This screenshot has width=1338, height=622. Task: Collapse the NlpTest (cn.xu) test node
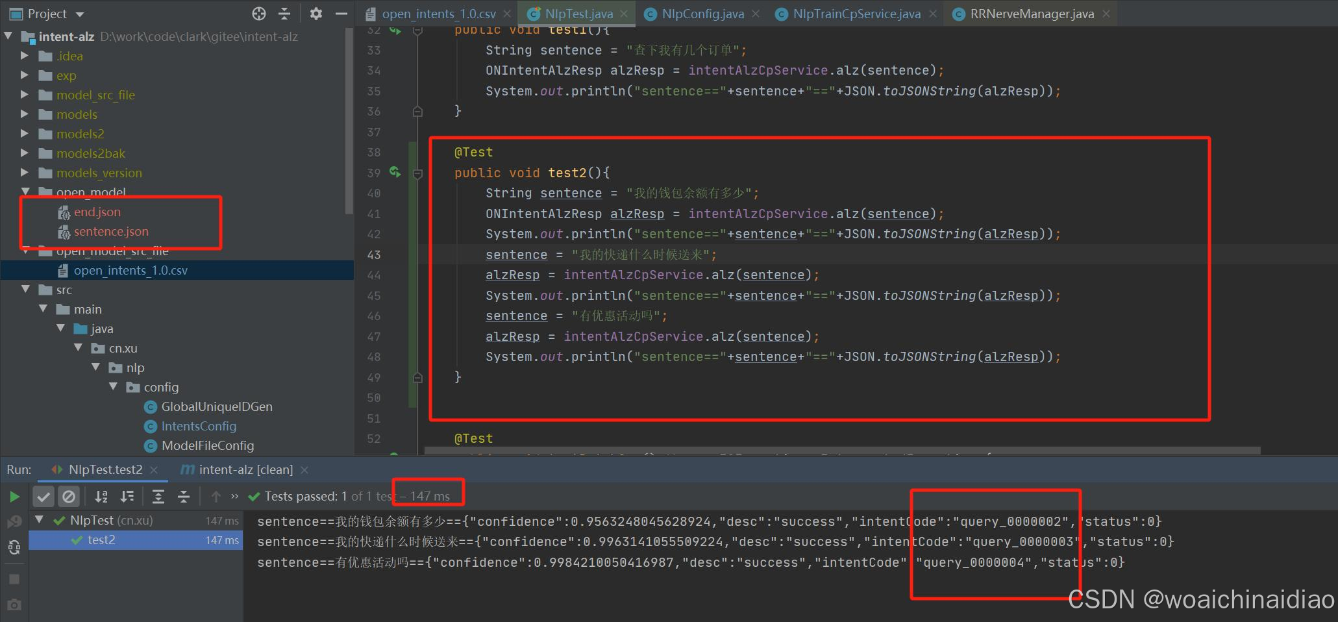pyautogui.click(x=40, y=520)
